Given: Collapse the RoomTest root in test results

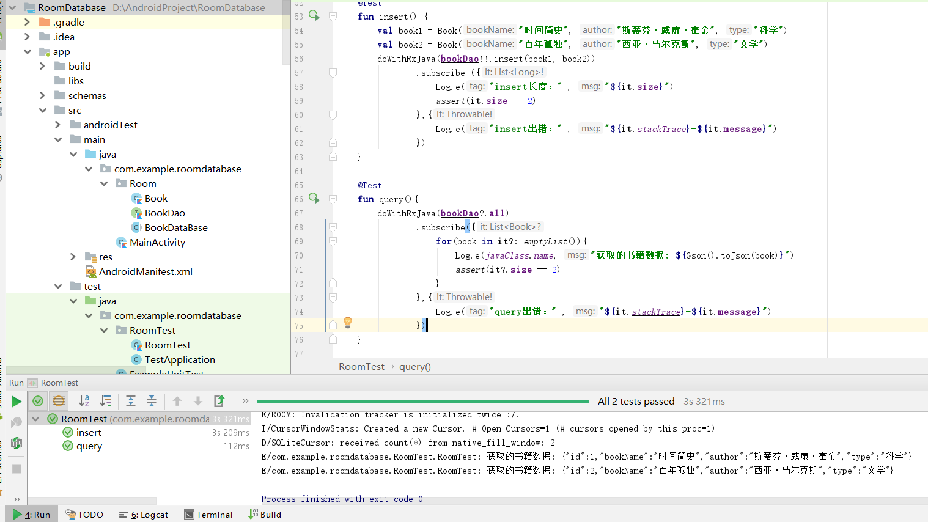Looking at the screenshot, I should tap(35, 419).
